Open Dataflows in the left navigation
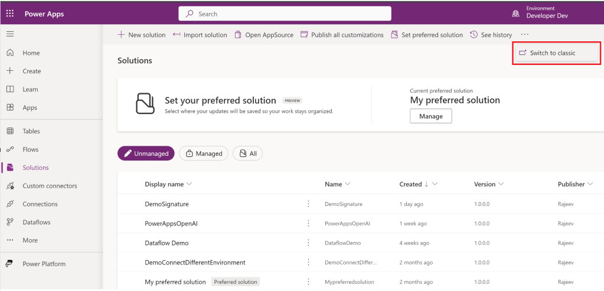Image resolution: width=604 pixels, height=291 pixels. [36, 222]
